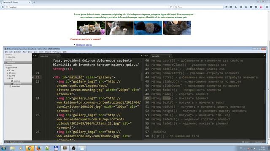Open the Selection menu in Sublime Text
The width and height of the screenshot is (270, 151).
pyautogui.click(x=18, y=52)
